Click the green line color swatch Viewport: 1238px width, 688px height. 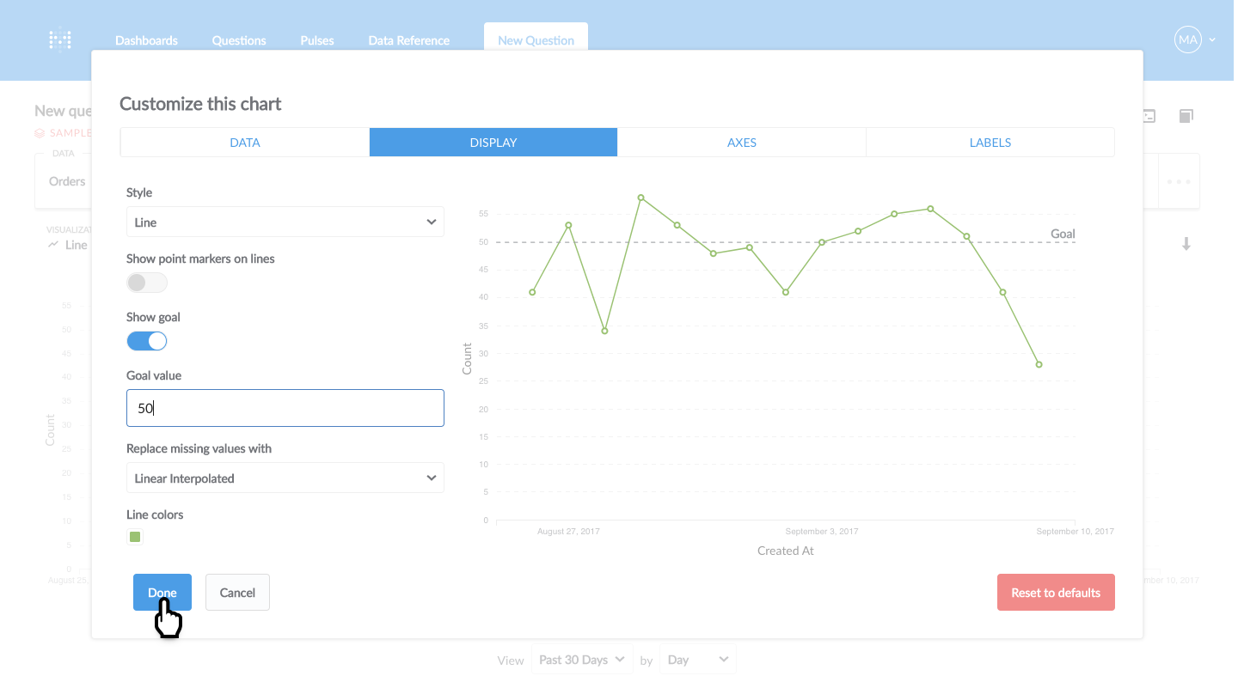click(135, 536)
